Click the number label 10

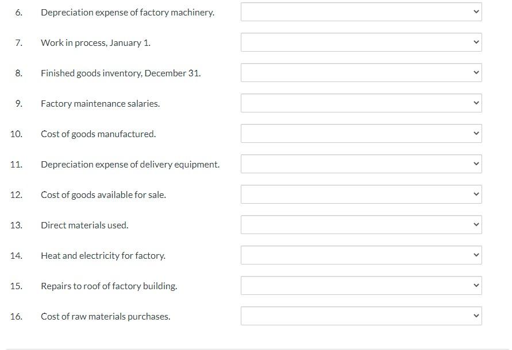pos(17,134)
